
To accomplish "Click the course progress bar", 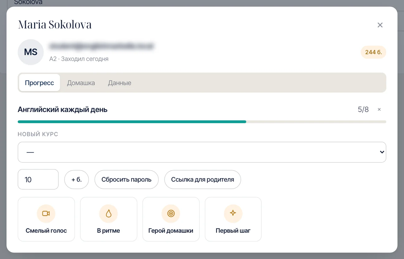I will coord(202,122).
